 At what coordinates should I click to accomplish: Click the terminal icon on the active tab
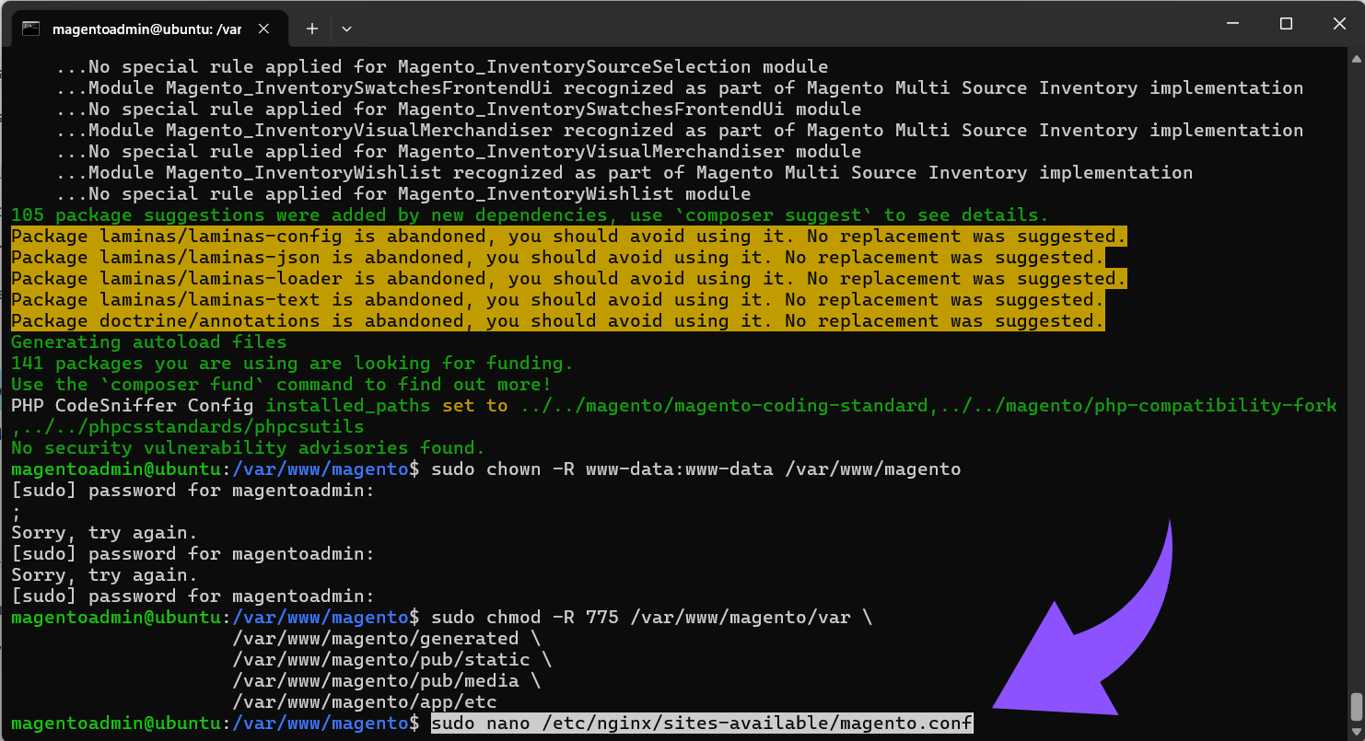click(x=31, y=29)
